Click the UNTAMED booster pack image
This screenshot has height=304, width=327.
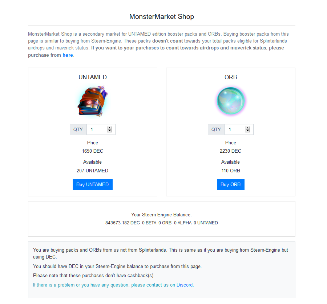click(x=93, y=101)
